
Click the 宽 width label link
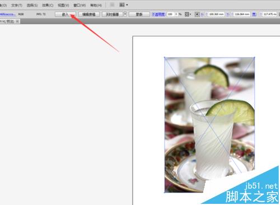[254, 14]
